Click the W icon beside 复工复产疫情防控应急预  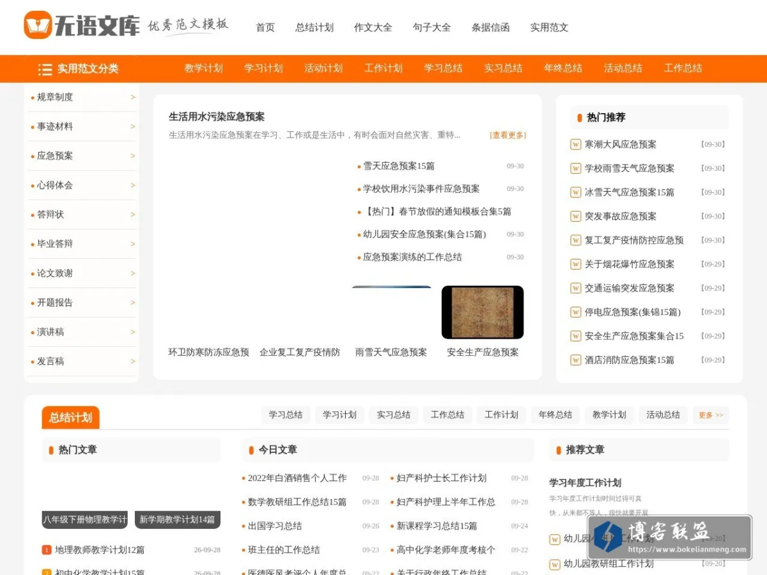click(575, 240)
